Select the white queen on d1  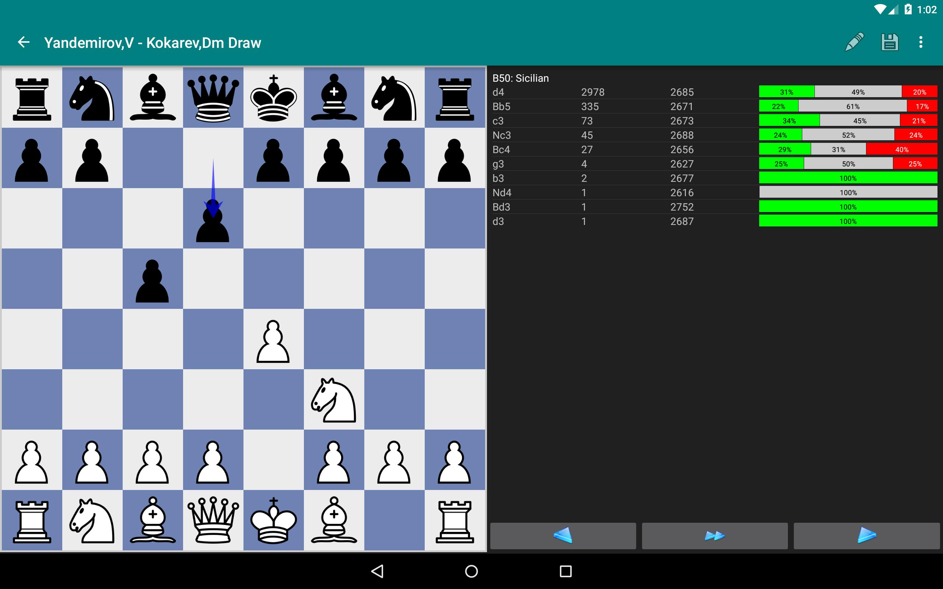[213, 520]
